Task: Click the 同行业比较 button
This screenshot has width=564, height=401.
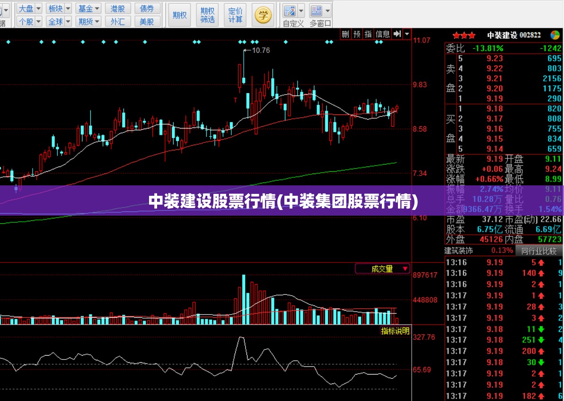Action: [539, 251]
